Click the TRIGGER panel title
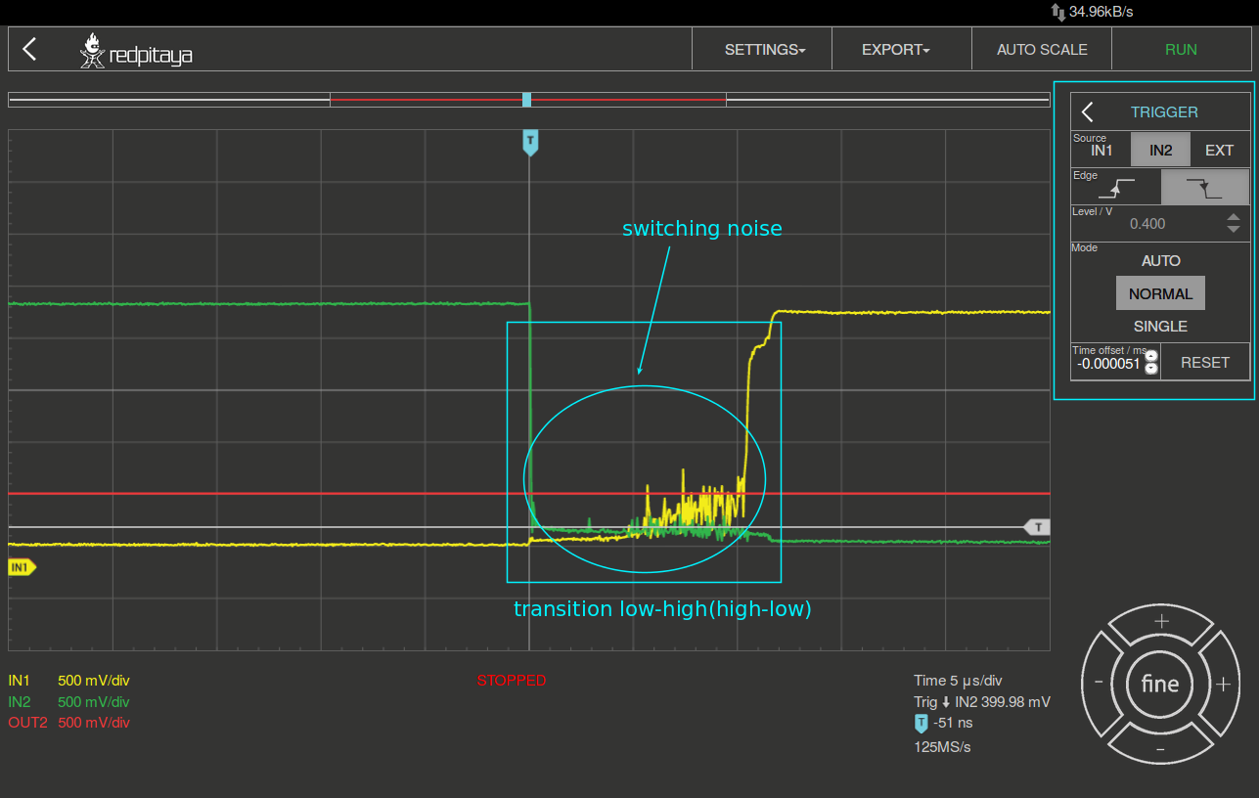This screenshot has width=1259, height=798. coord(1164,112)
